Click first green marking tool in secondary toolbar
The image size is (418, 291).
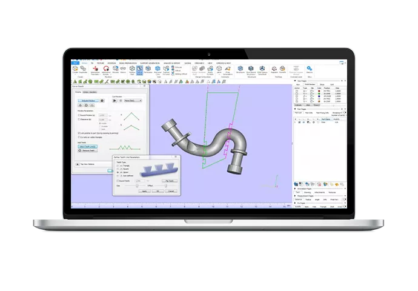pyautogui.click(x=75, y=82)
